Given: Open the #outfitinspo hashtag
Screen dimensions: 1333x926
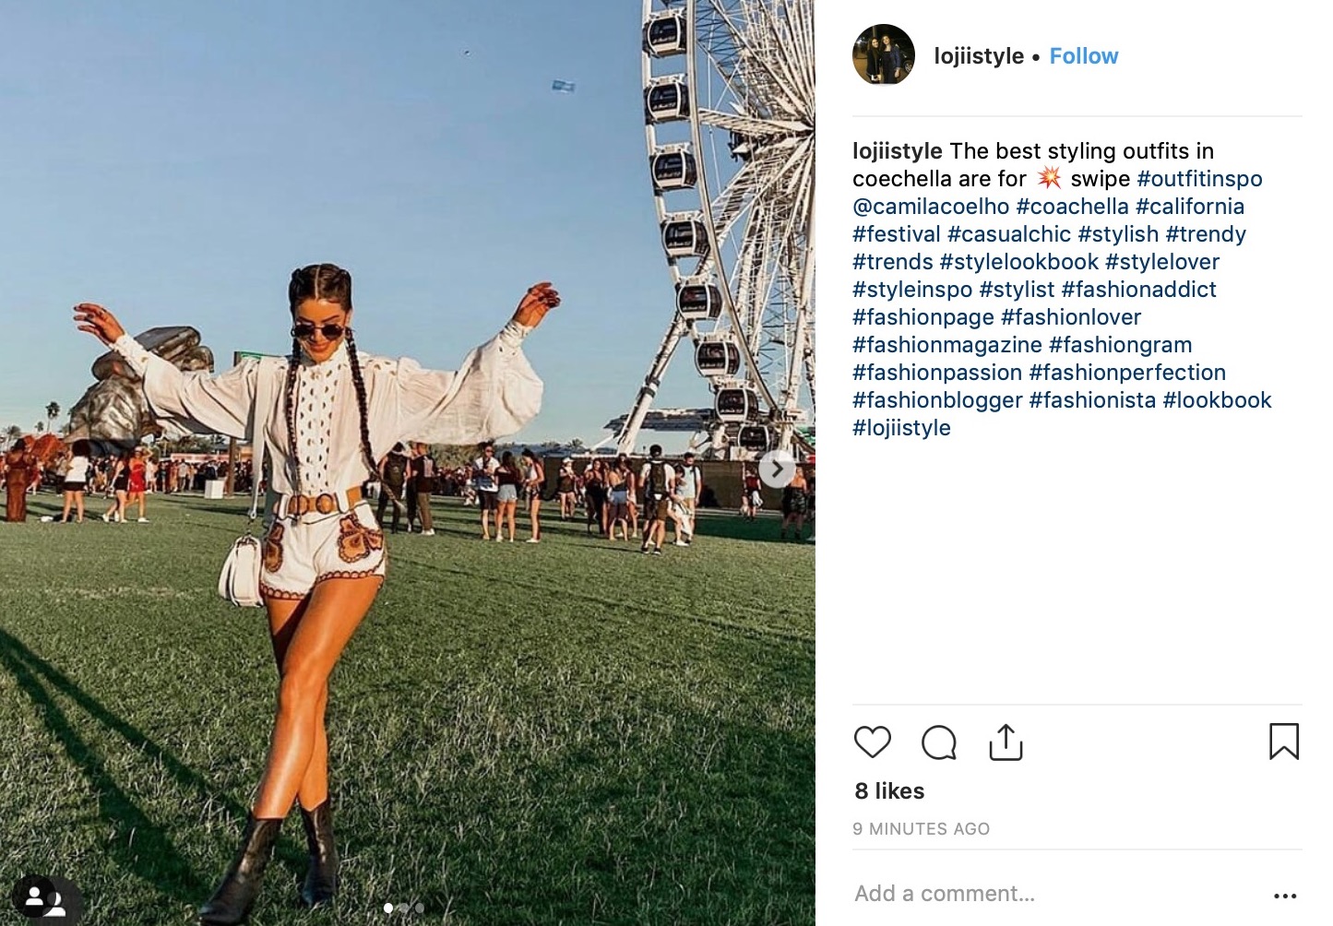Looking at the screenshot, I should (x=1199, y=179).
